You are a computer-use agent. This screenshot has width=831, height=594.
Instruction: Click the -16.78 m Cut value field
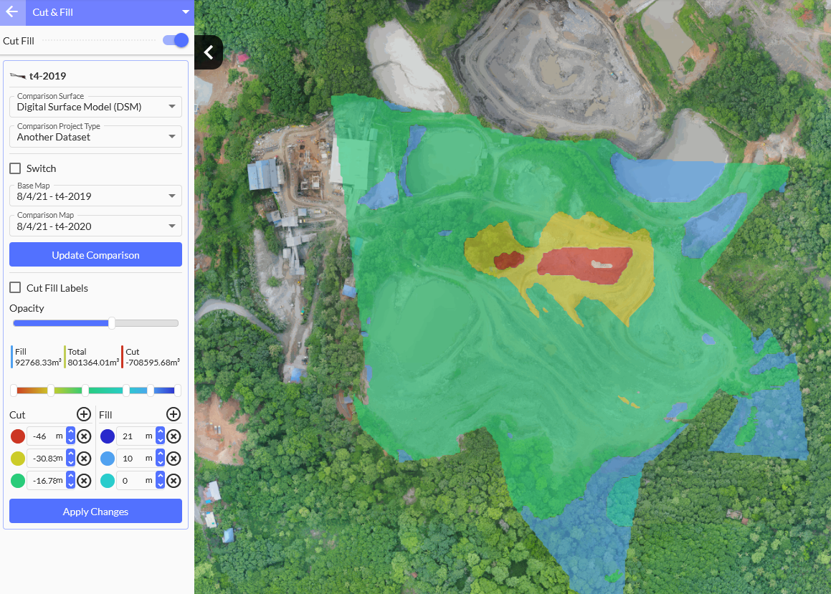[x=46, y=481]
